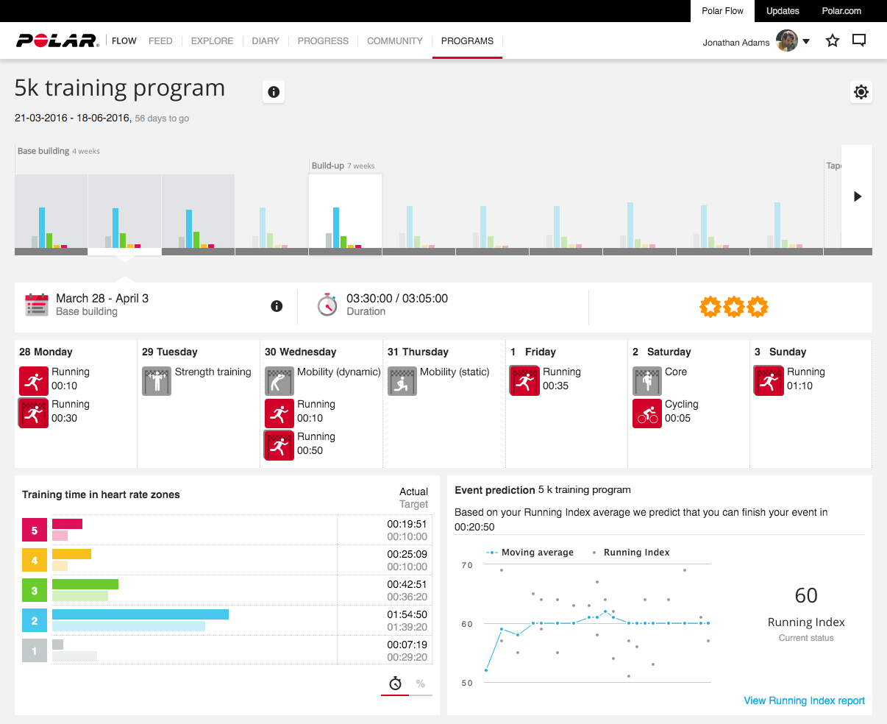Open the Diary navigation tab
This screenshot has height=724, width=887.
[x=266, y=41]
